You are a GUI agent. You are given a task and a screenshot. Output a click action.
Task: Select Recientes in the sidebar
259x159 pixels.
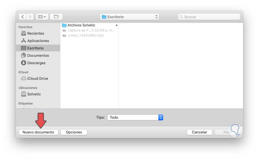point(38,33)
